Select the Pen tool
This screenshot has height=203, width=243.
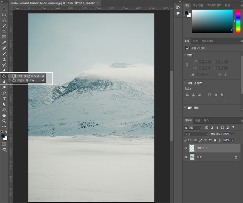click(x=4, y=93)
